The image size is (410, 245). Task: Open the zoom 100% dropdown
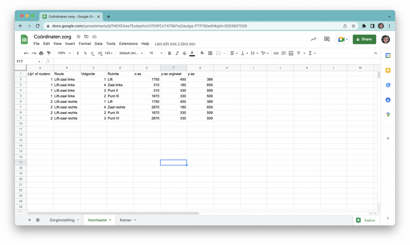64,53
